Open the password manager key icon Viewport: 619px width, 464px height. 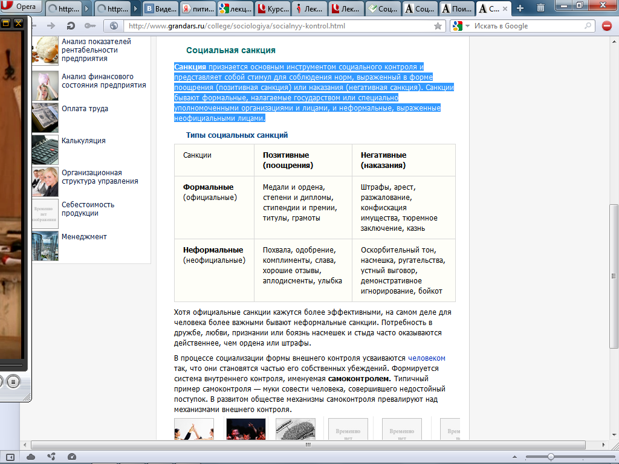coord(90,26)
